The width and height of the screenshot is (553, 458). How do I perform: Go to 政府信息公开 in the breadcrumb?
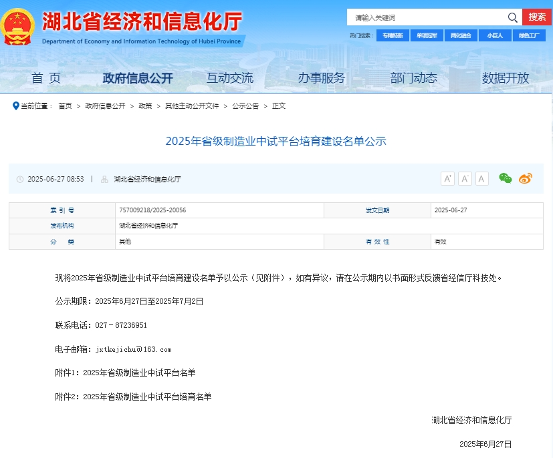coord(105,106)
